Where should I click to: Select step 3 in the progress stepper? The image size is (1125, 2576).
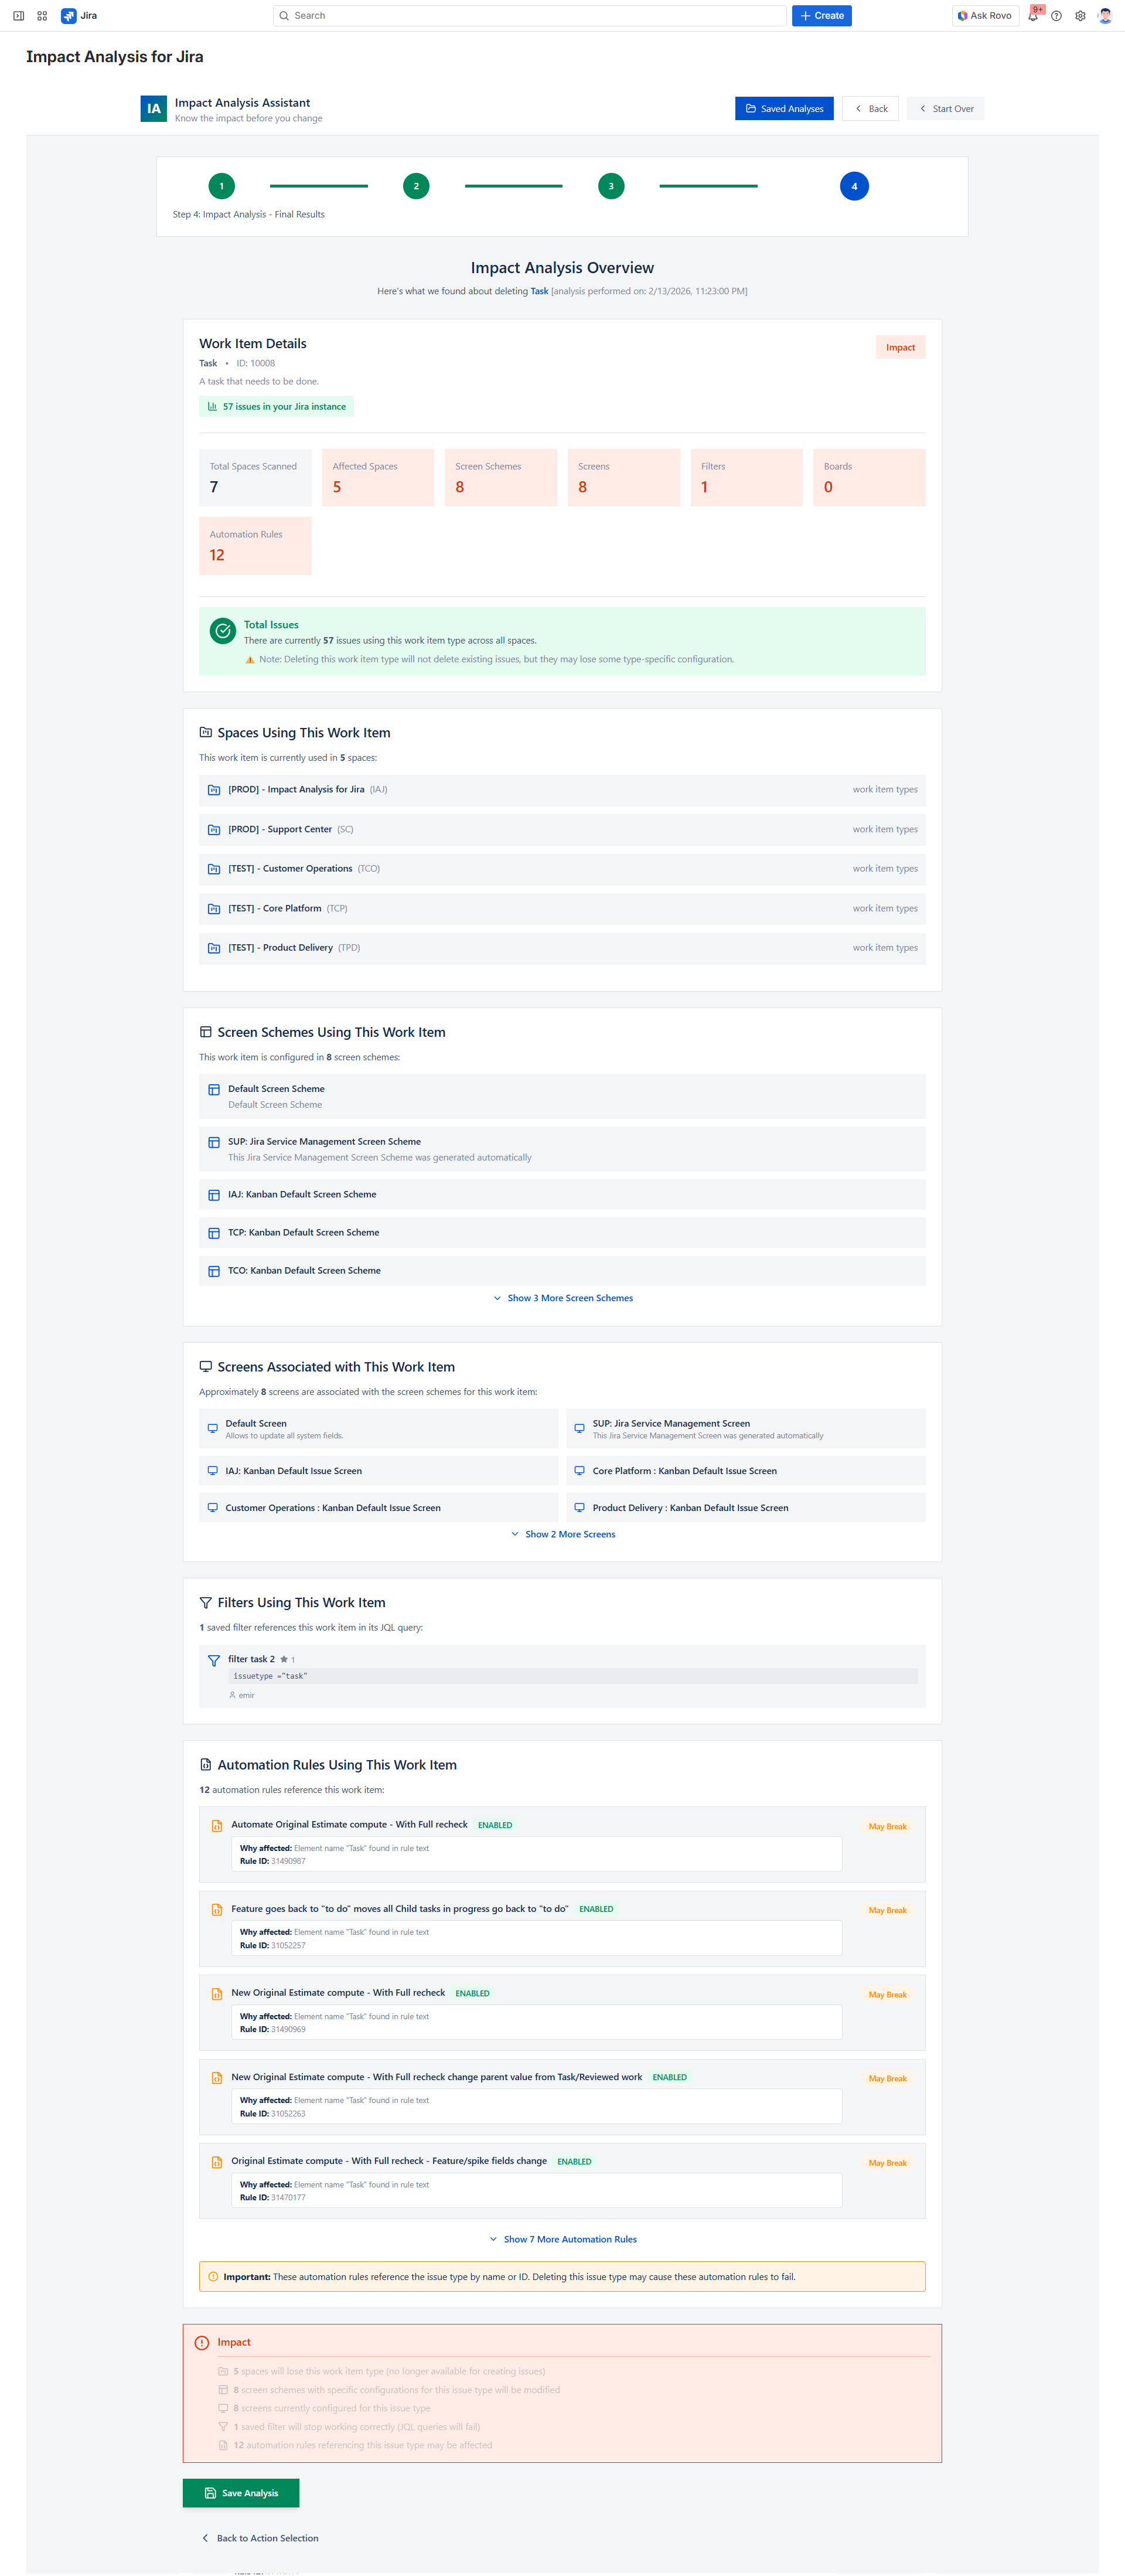(x=610, y=186)
